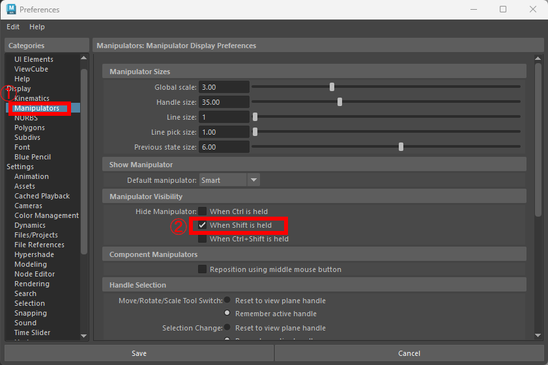Click the Handle size input field

(x=224, y=102)
